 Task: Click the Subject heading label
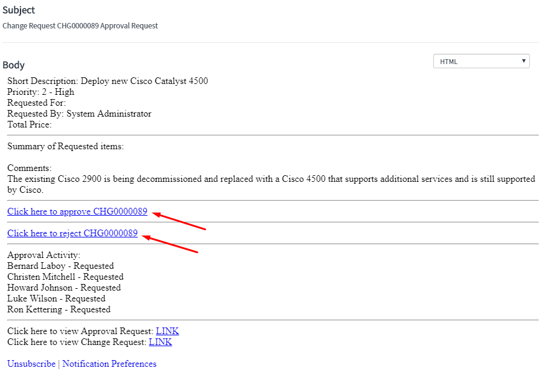(19, 10)
